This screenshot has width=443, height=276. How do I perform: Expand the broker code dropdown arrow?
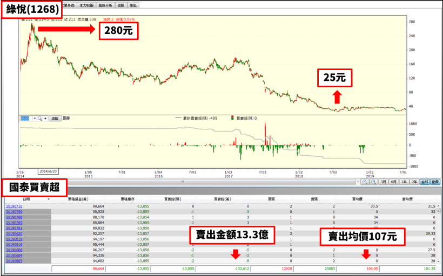[35, 119]
